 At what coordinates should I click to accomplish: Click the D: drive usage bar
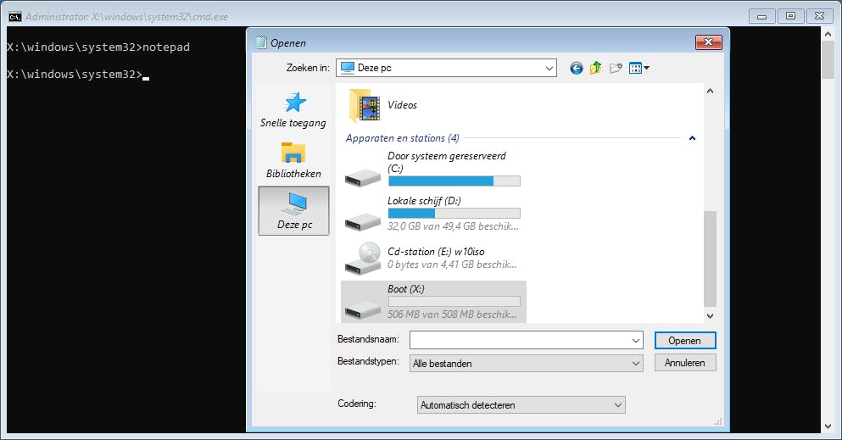[x=454, y=213]
